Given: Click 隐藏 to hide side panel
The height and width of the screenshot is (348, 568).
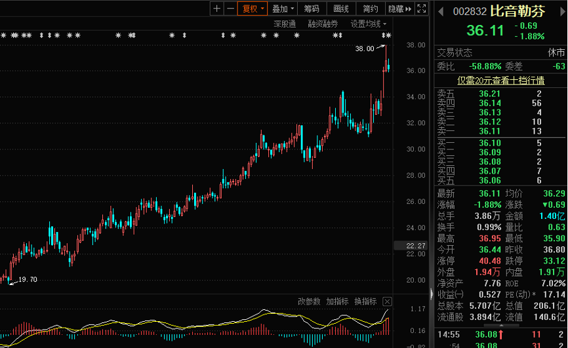Looking at the screenshot, I should click(399, 9).
